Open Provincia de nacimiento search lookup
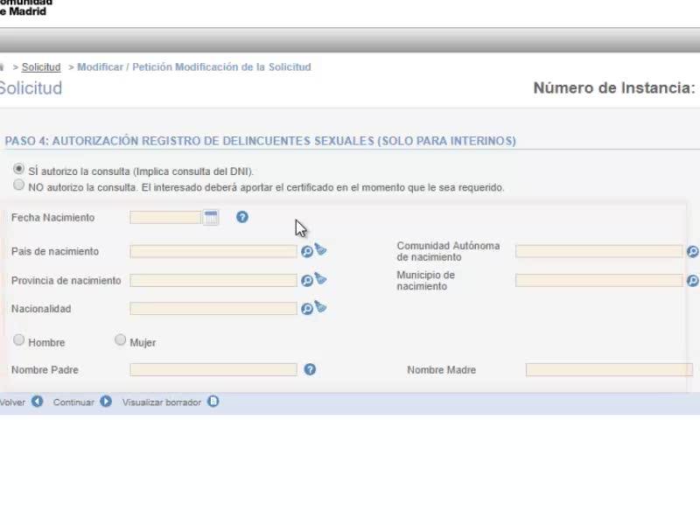 pos(307,281)
